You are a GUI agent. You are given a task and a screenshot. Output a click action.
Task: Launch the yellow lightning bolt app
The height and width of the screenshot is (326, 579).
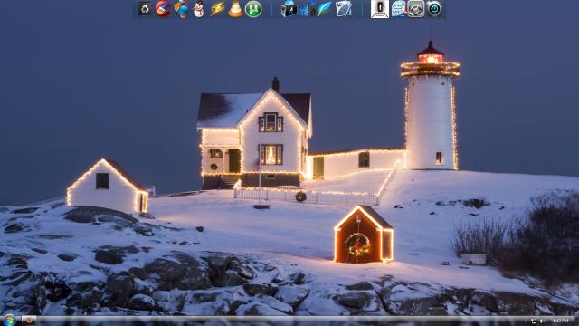(217, 9)
